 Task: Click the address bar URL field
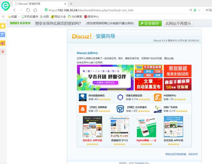[x=91, y=10]
